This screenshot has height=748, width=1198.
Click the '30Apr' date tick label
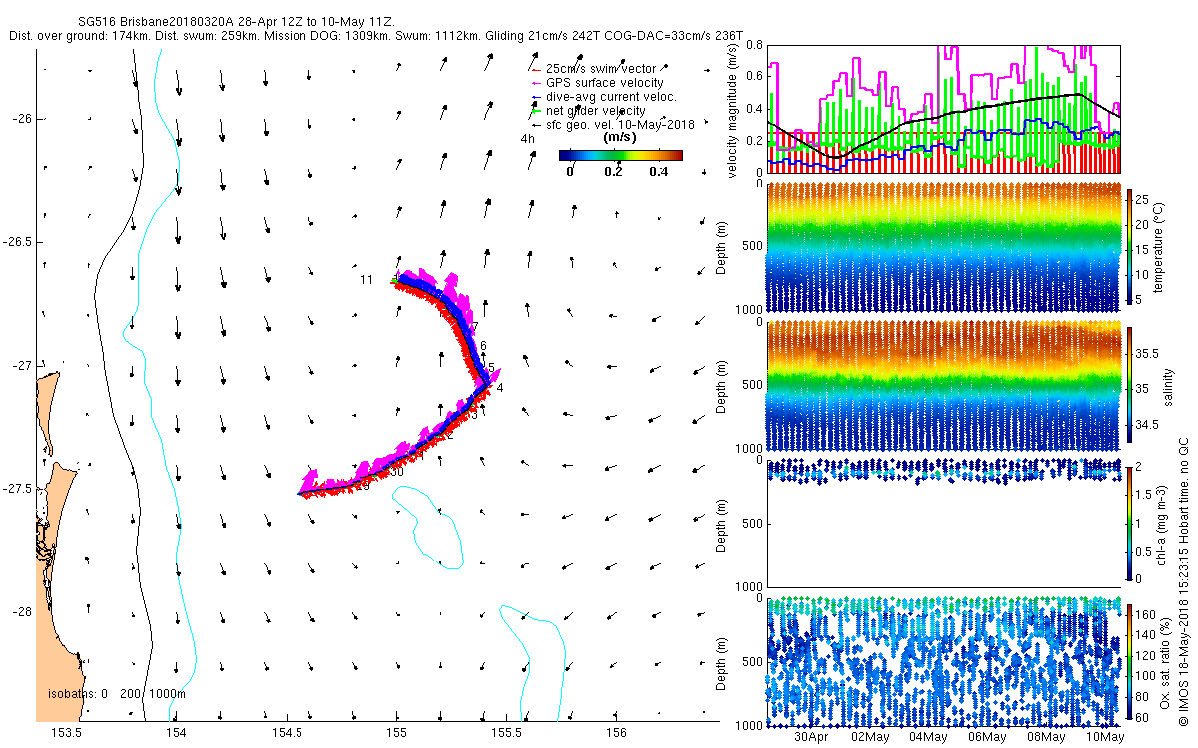pyautogui.click(x=812, y=737)
